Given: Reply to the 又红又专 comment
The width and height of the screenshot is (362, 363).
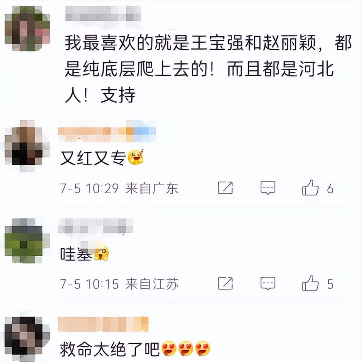Looking at the screenshot, I should point(268,188).
